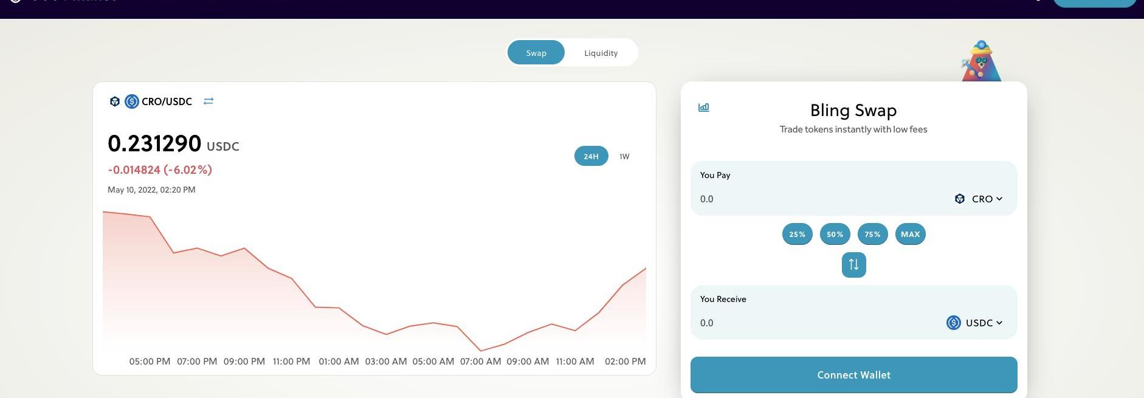Click the miner mascot illustration

point(981,61)
